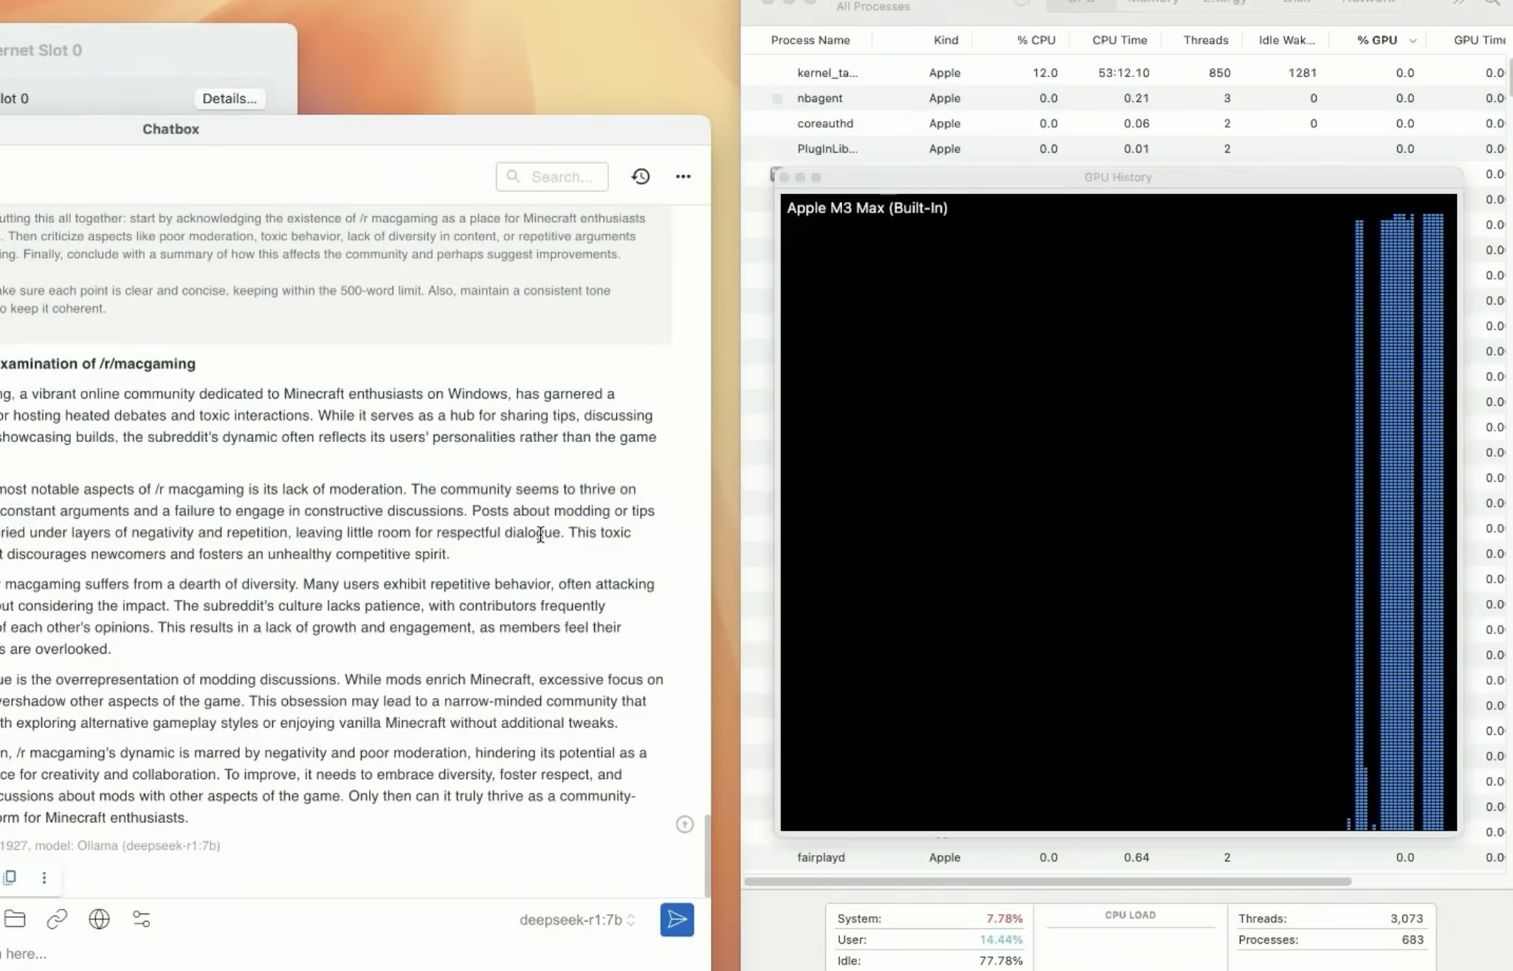Click kernel_ta... CPU Time value 53:12.10
The image size is (1513, 971).
(x=1123, y=72)
